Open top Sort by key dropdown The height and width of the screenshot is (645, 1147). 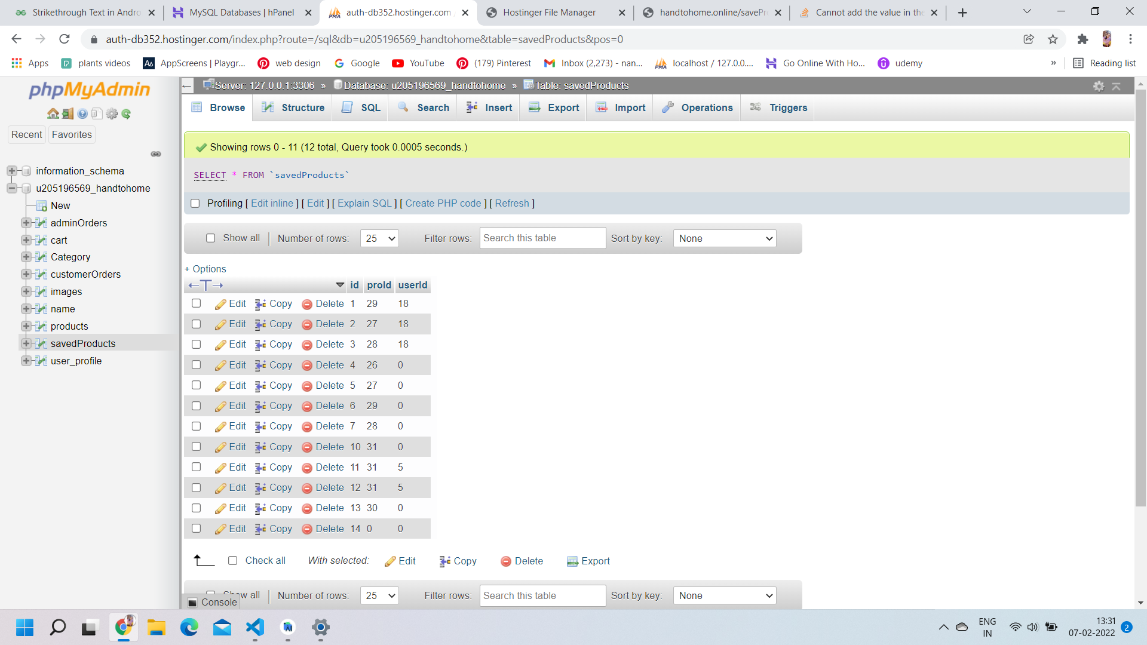tap(725, 238)
